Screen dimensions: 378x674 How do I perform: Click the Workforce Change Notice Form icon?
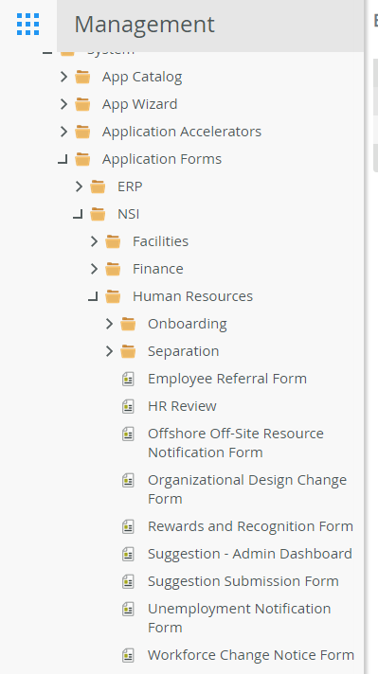pyautogui.click(x=128, y=655)
